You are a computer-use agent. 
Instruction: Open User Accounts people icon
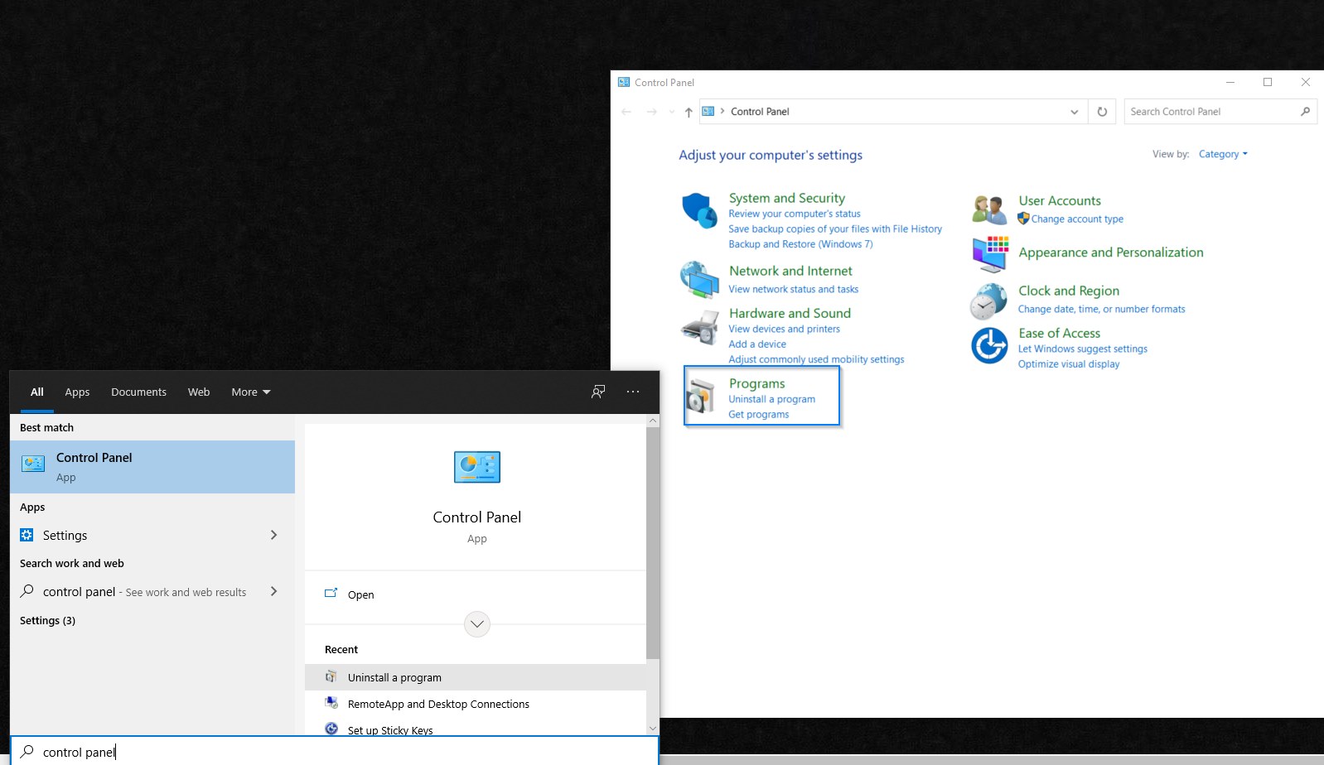(989, 209)
